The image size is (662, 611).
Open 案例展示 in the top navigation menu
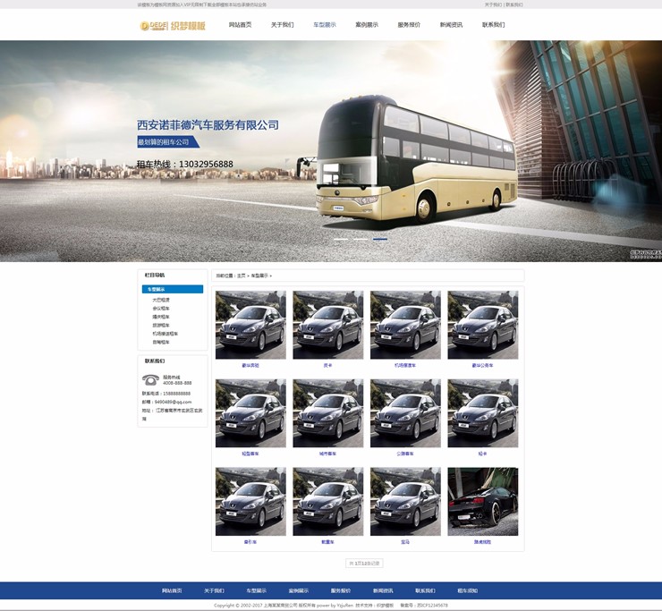click(x=367, y=25)
